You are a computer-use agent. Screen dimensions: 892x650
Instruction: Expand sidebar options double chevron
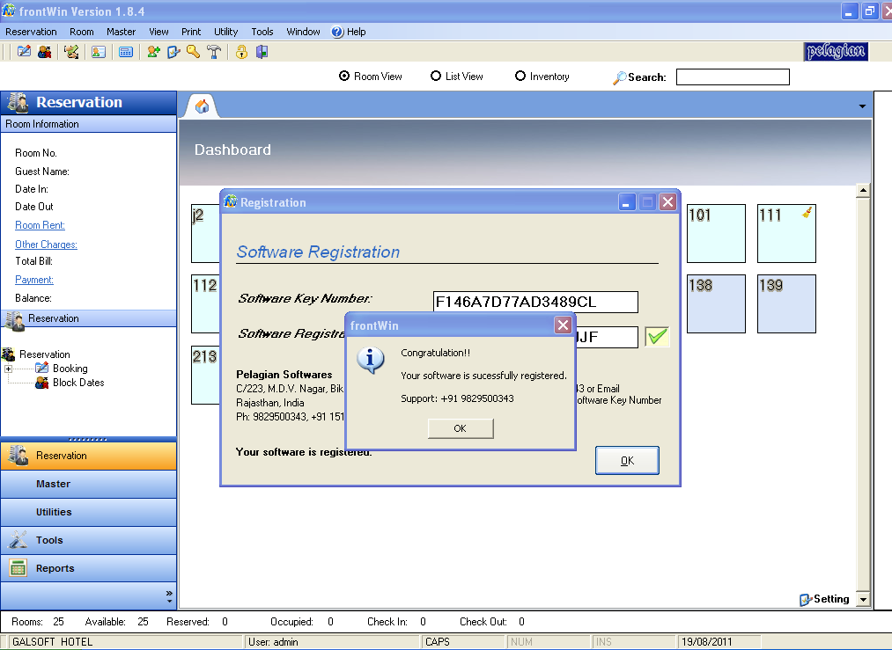point(169,596)
